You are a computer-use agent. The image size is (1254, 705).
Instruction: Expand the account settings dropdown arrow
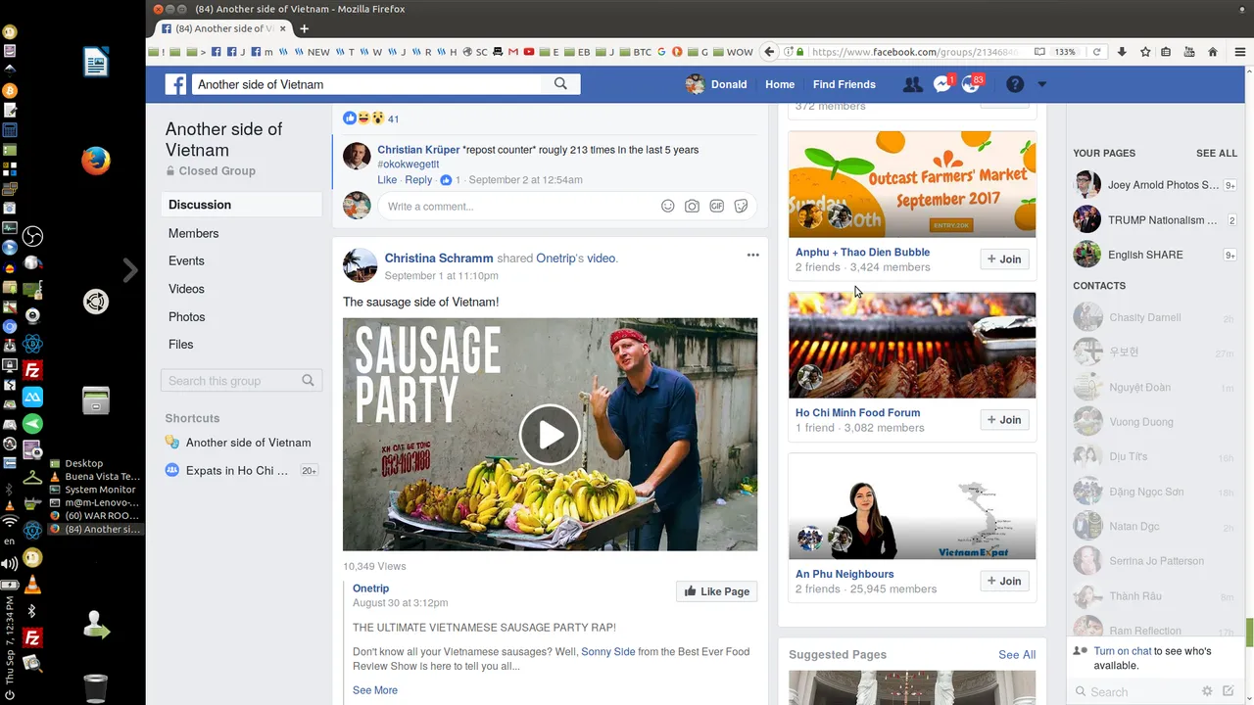pyautogui.click(x=1041, y=84)
